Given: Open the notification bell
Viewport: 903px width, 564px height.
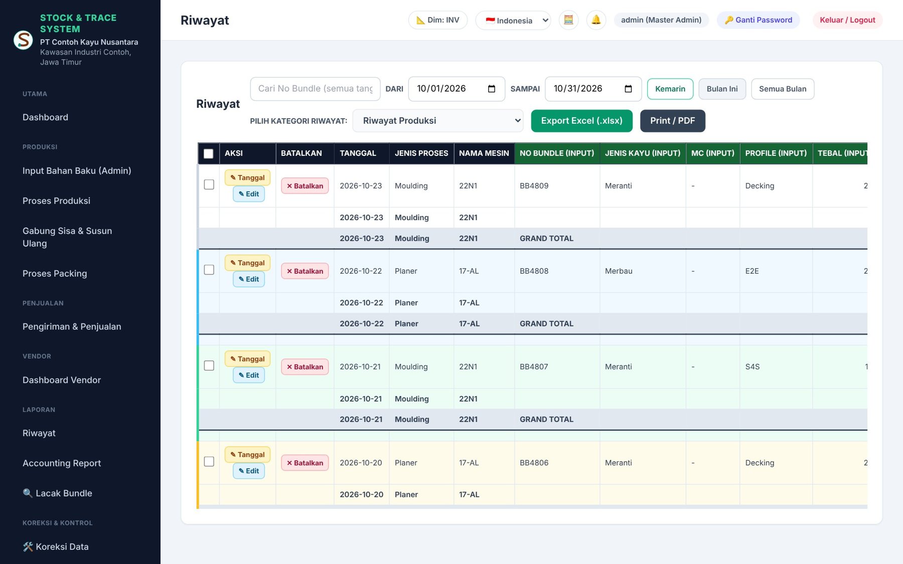Looking at the screenshot, I should click(596, 20).
